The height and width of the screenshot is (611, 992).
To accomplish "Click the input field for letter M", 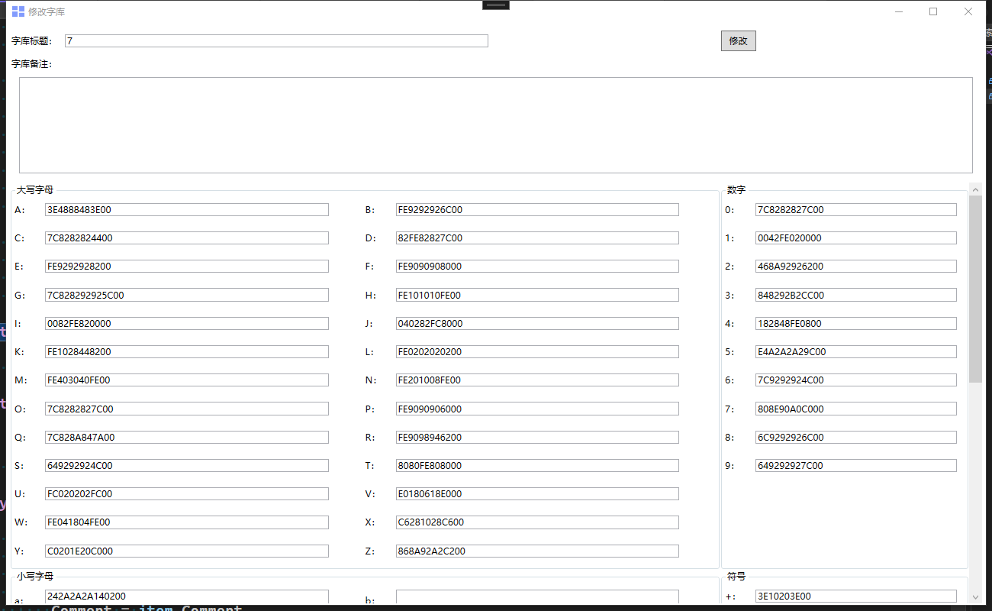I will [187, 380].
